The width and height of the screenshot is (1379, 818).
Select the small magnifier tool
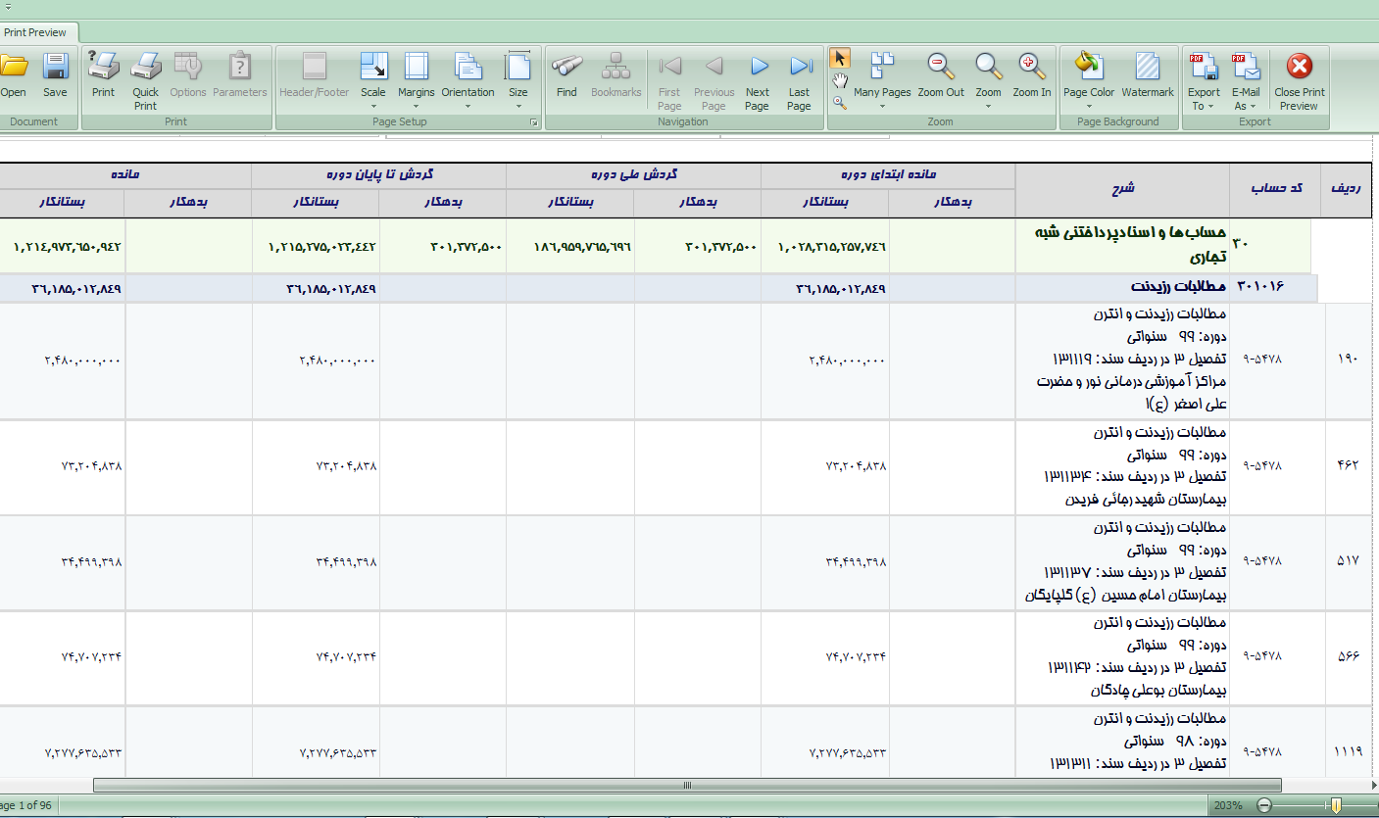point(840,102)
